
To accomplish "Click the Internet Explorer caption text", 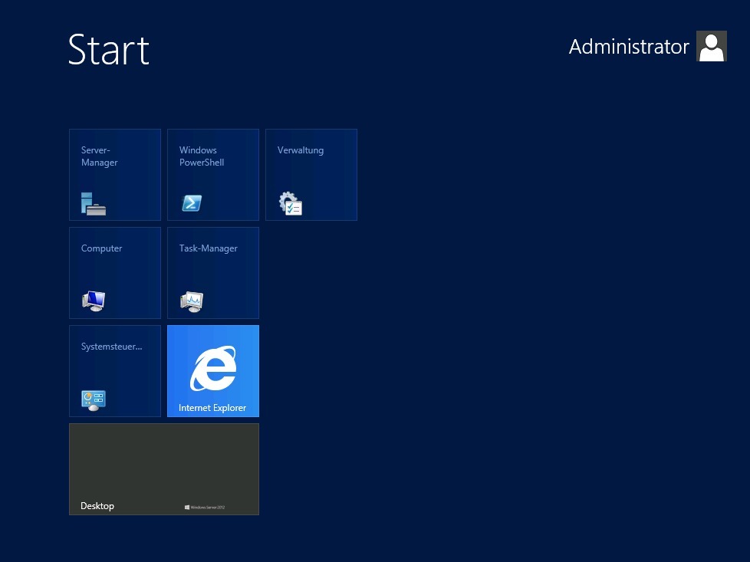I will coord(212,408).
